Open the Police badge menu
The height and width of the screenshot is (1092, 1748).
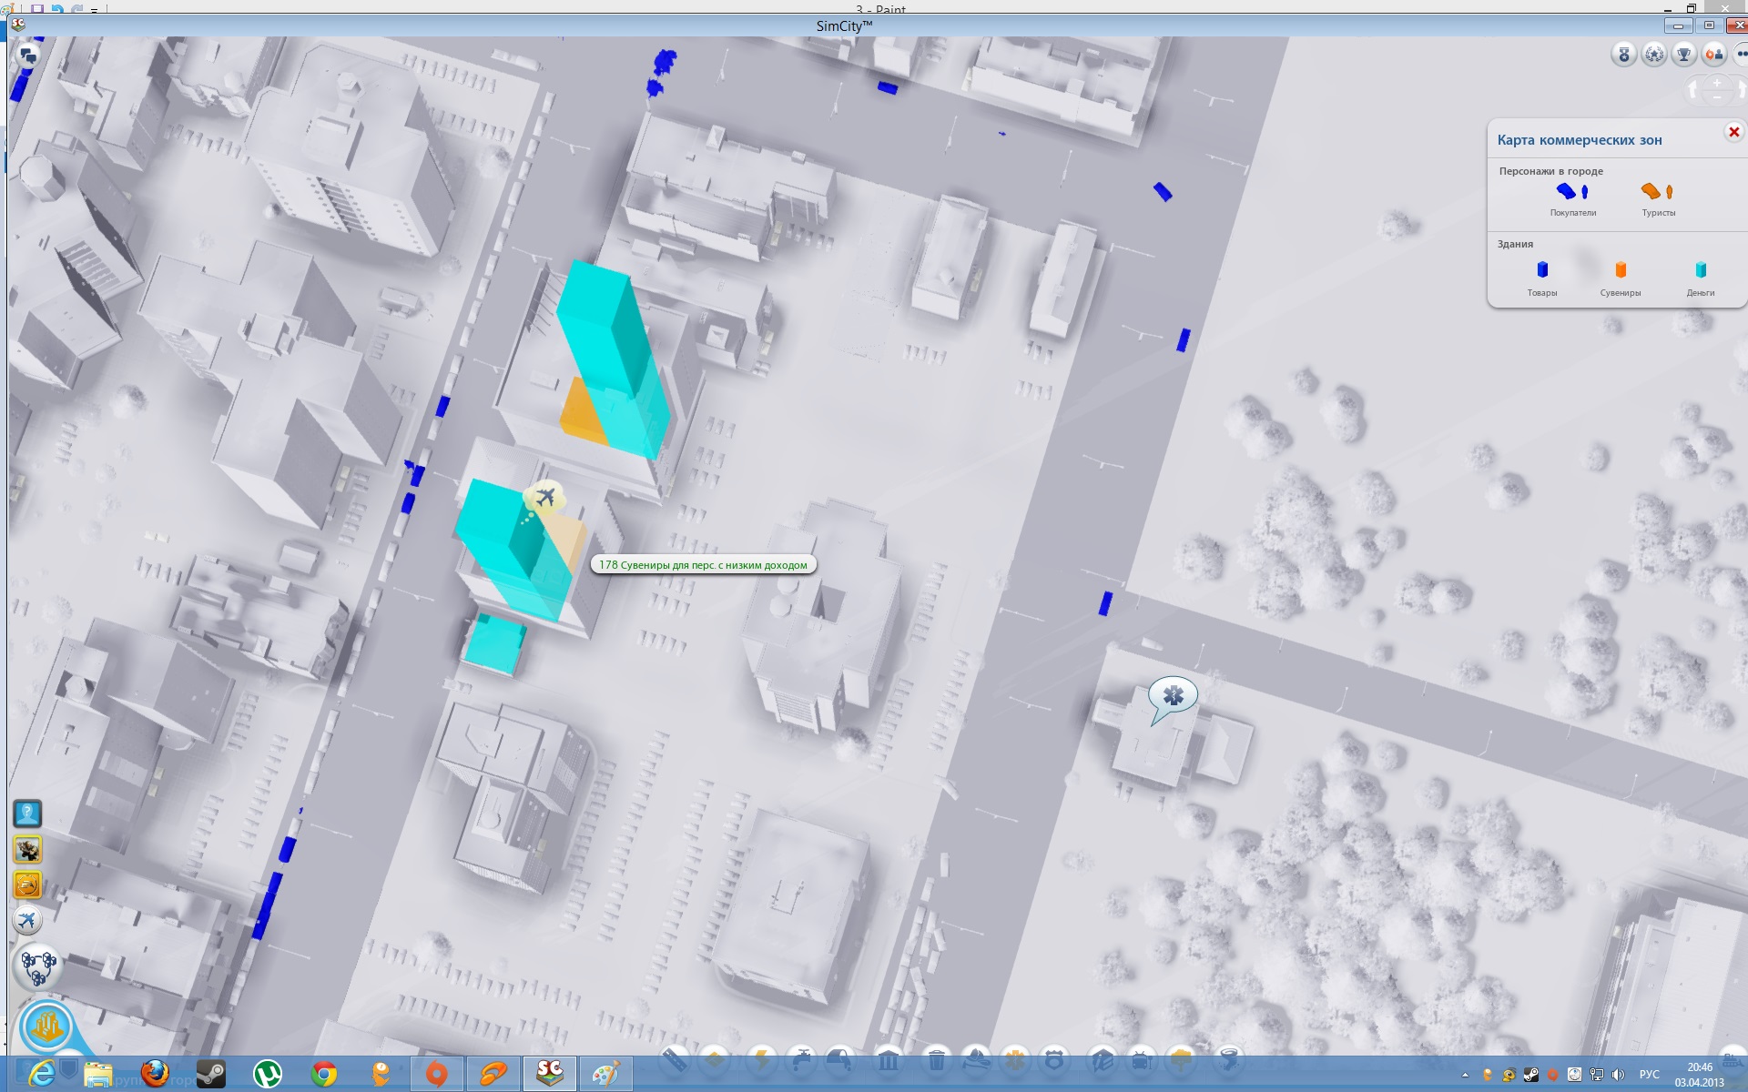click(1054, 1060)
